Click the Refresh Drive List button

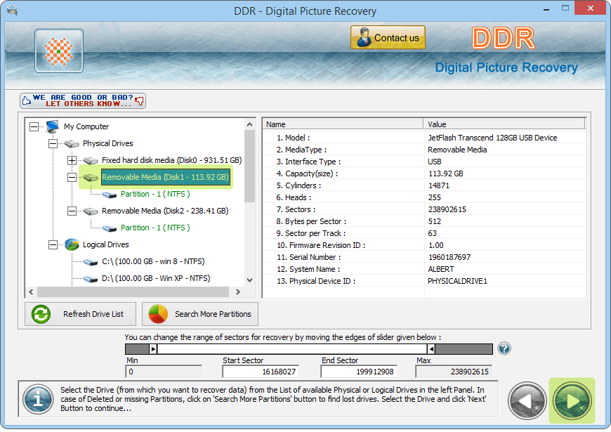click(x=80, y=314)
